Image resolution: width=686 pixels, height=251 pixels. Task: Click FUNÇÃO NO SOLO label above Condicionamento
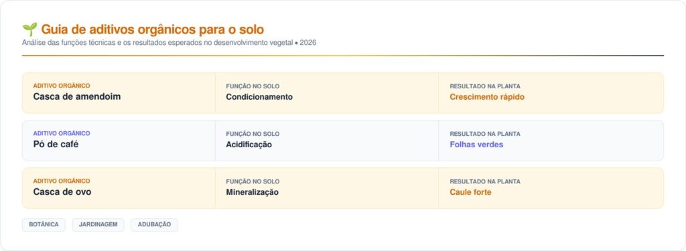[253, 86]
